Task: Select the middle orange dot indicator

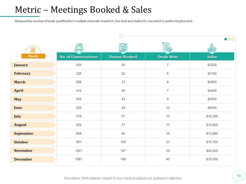Action: (229, 39)
